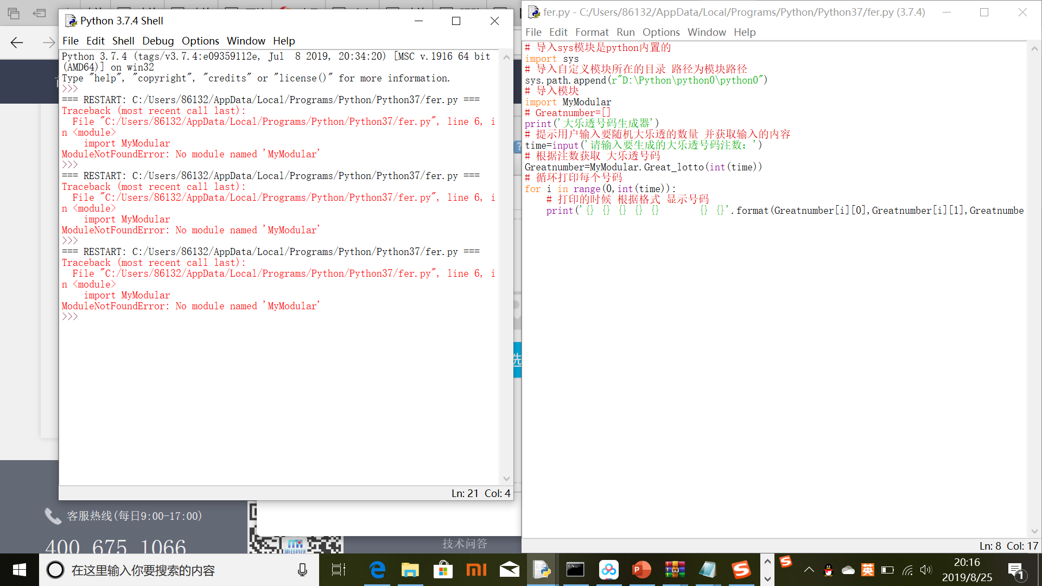The height and width of the screenshot is (586, 1042).
Task: Open Xiaomi MI app from taskbar
Action: (476, 570)
